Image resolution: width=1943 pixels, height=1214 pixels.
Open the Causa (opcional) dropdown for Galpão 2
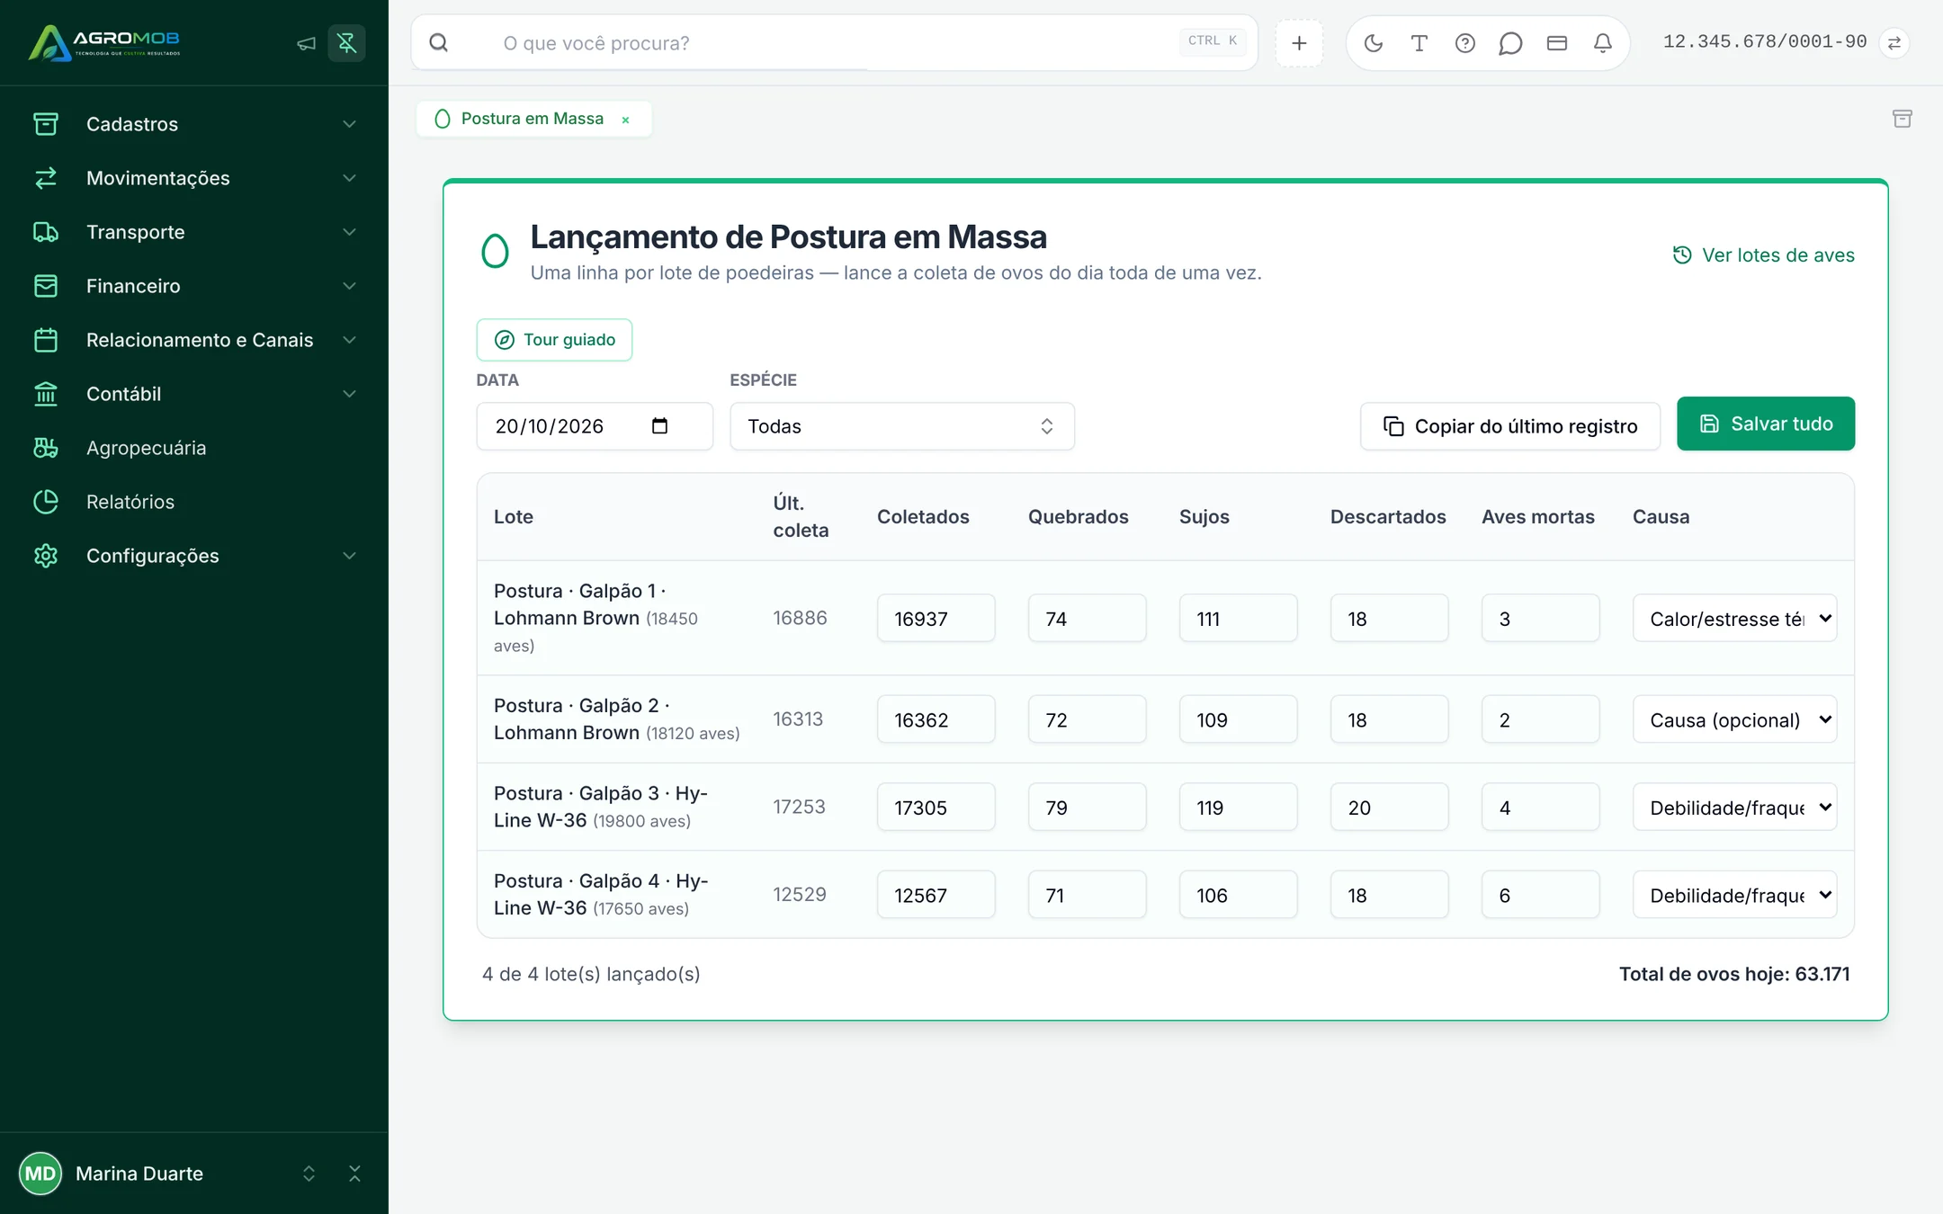1734,719
